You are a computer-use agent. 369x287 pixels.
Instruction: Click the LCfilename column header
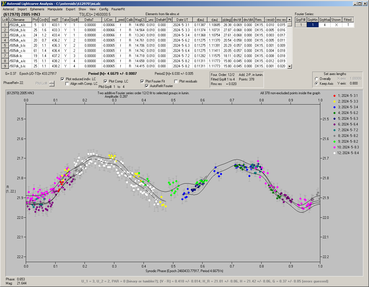(20, 20)
